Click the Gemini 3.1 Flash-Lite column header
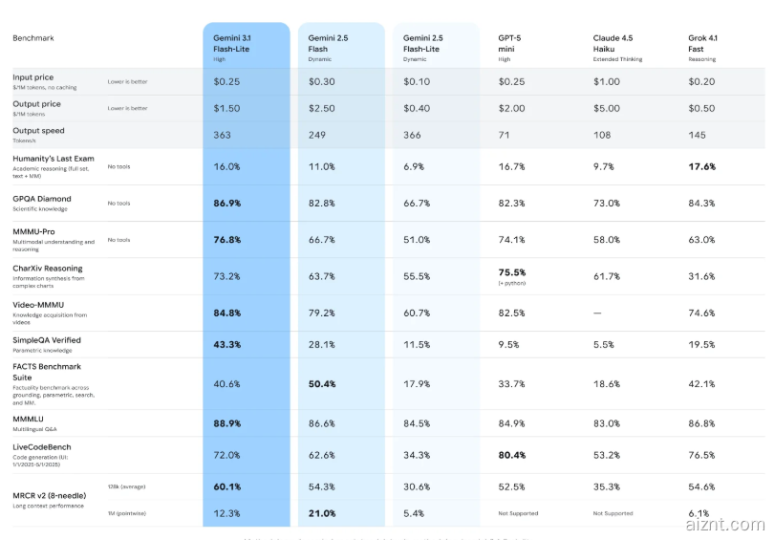Screen dimensions: 774x540 point(232,43)
